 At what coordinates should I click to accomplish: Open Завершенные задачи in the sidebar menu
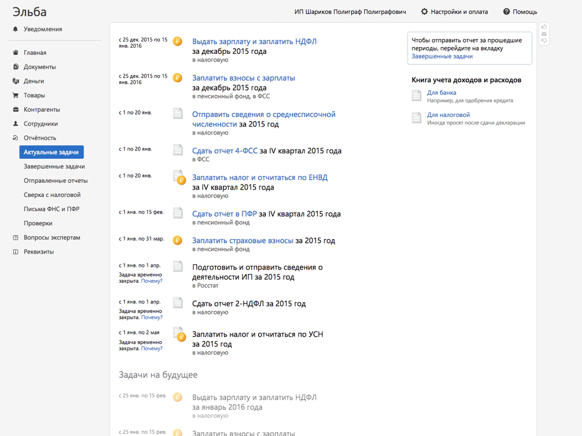54,166
